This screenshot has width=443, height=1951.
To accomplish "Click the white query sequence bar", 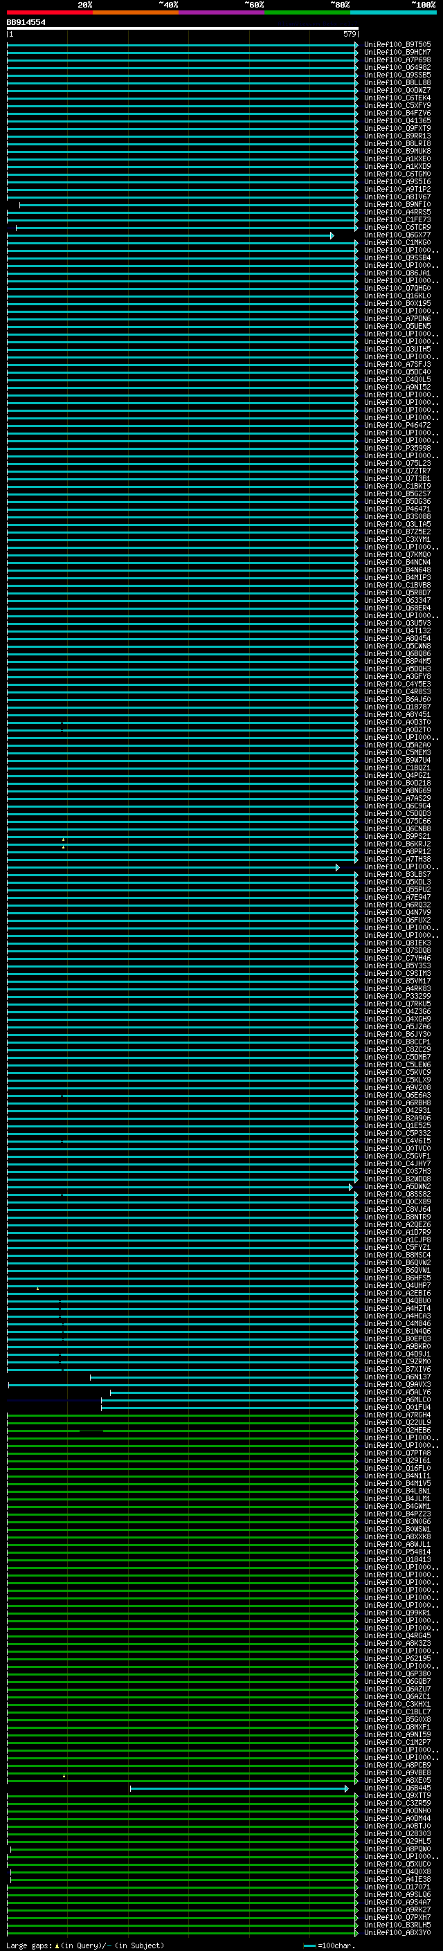I will click(x=183, y=28).
